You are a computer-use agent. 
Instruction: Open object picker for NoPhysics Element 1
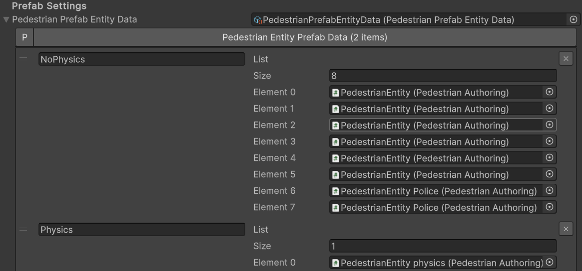pyautogui.click(x=550, y=108)
